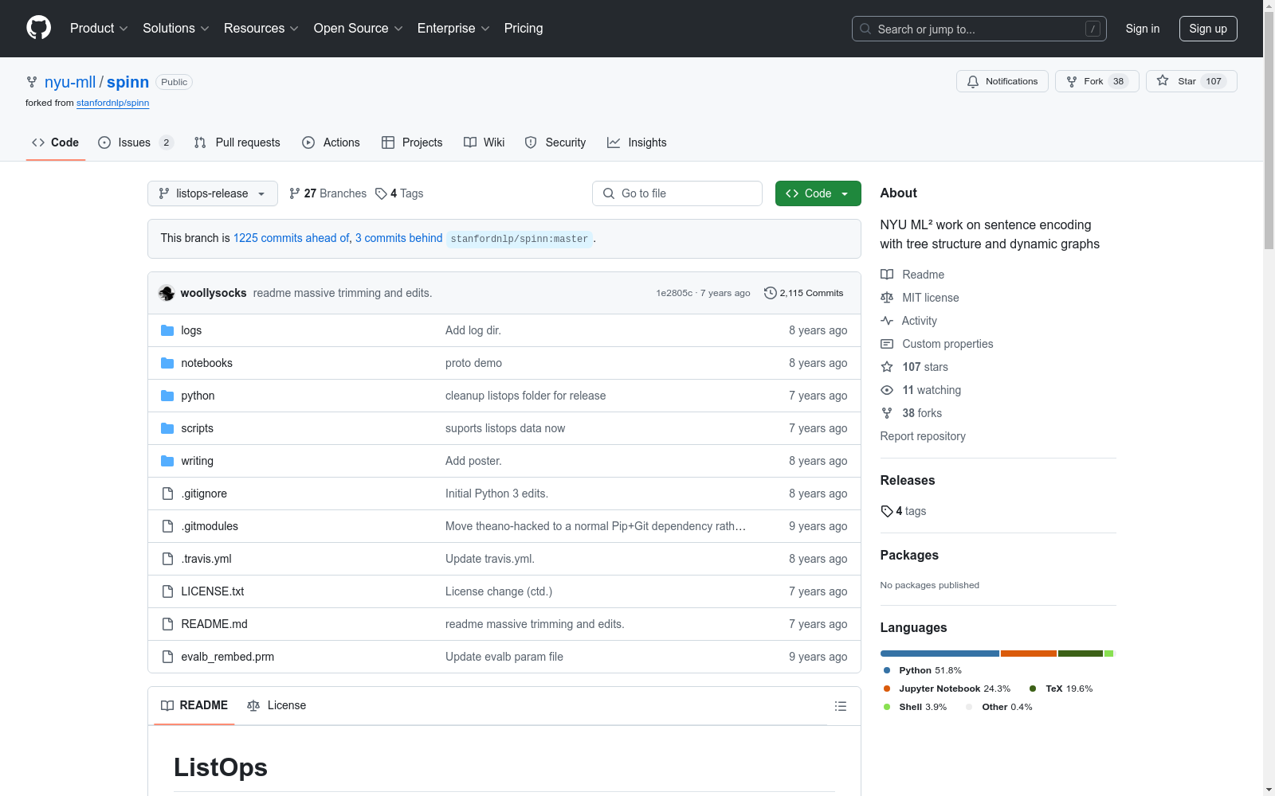
Task: Click the .gitignore file icon
Action: tap(167, 494)
